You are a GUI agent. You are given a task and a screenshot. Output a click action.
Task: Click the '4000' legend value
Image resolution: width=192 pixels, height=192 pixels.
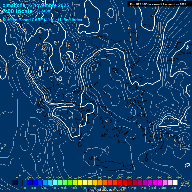pyautogui.click(x=174, y=188)
